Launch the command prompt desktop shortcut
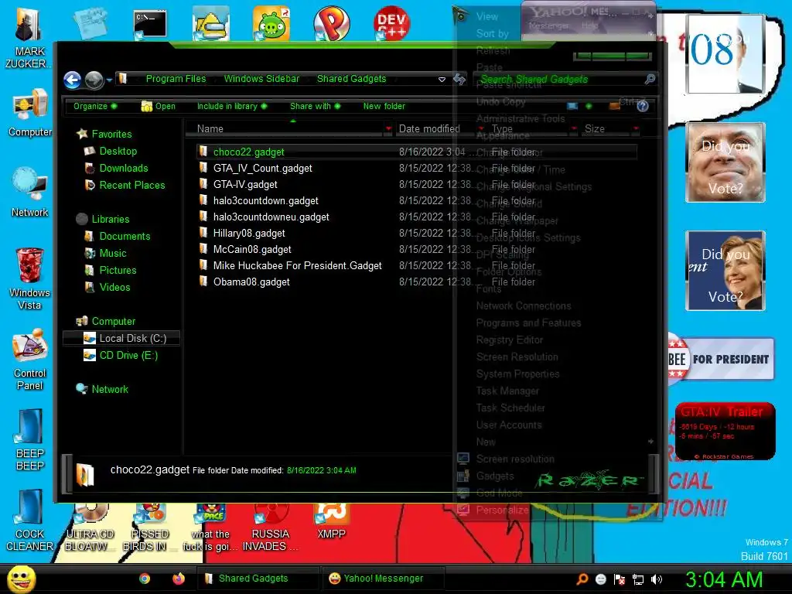 tap(149, 24)
